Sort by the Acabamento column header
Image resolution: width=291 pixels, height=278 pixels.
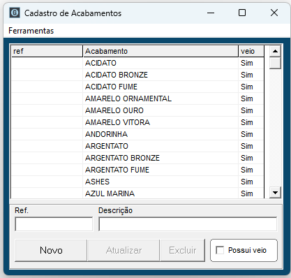point(161,51)
